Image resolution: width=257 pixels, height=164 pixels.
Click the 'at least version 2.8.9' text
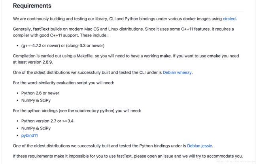point(33,62)
